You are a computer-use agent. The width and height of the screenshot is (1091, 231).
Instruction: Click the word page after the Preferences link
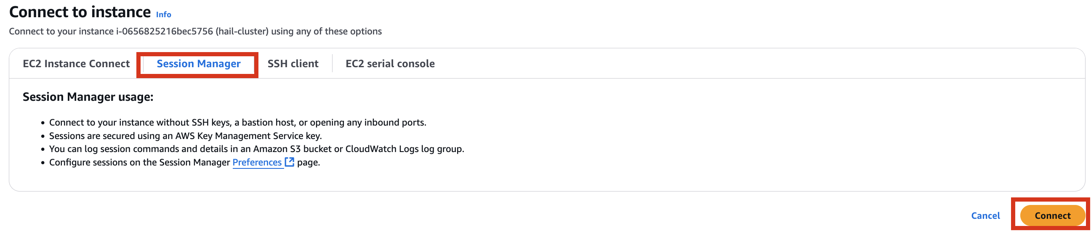(x=309, y=163)
